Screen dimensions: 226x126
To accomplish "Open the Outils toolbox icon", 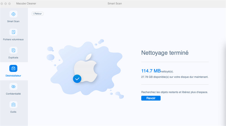I will point(13,105).
